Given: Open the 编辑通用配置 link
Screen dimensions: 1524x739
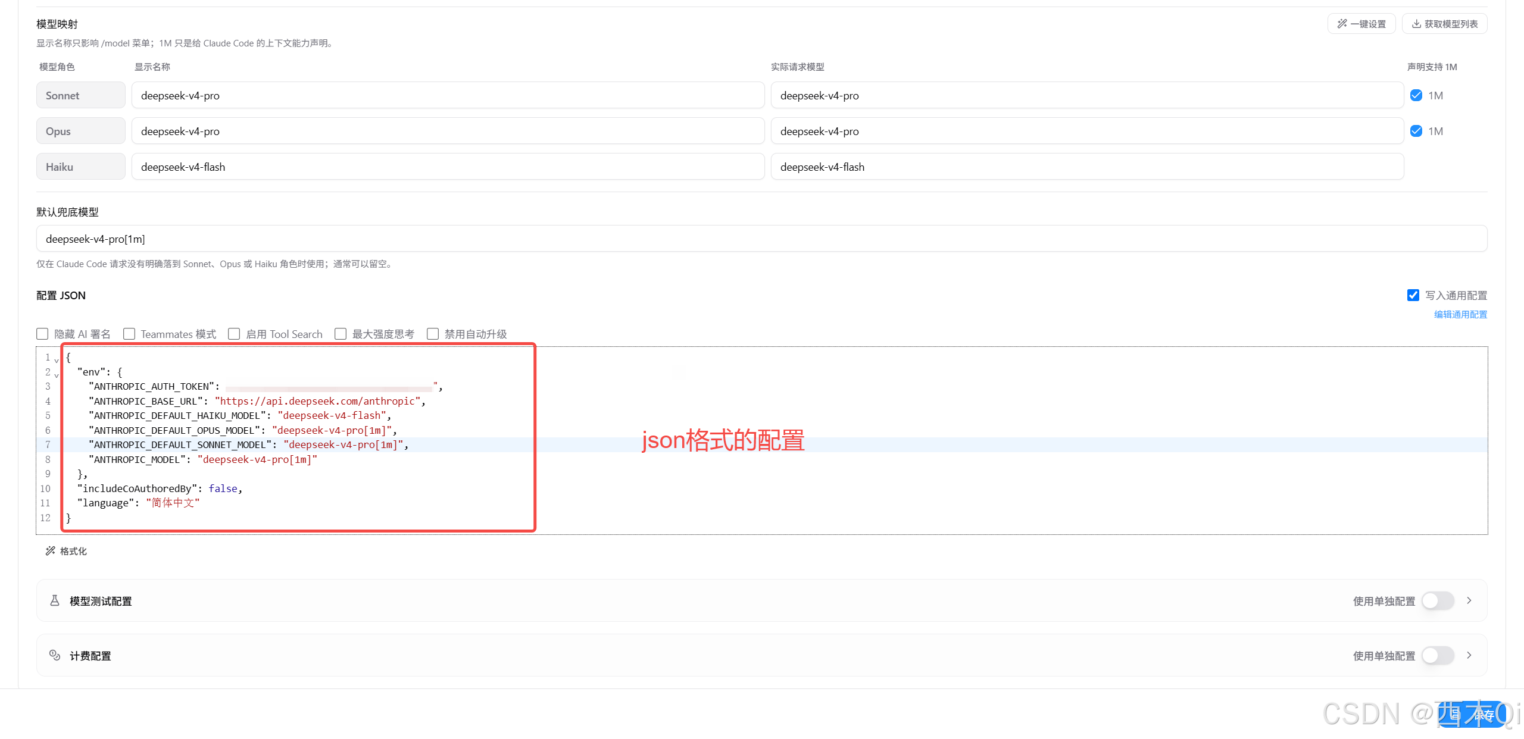Looking at the screenshot, I should click(1460, 314).
